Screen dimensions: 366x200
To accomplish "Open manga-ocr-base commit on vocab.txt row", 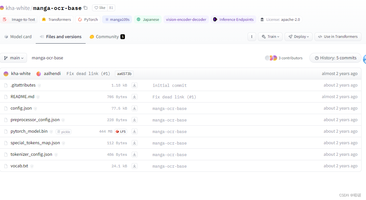I will click(169, 166).
